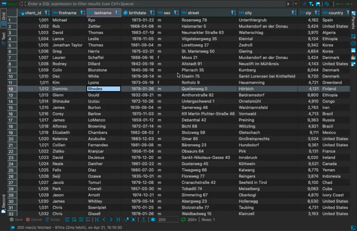357x231 pixels.
Task: Erase the current filter using the eraser icon
Action: (x=304, y=4)
